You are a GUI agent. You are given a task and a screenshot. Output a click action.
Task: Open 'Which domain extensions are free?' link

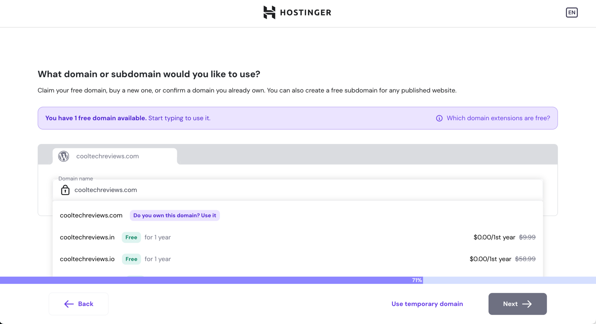498,118
